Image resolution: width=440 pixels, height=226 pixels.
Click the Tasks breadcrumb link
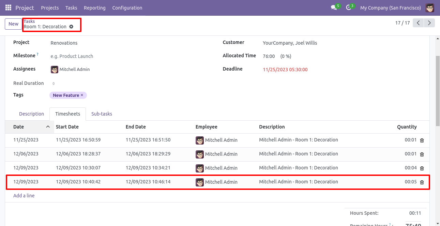pyautogui.click(x=29, y=21)
